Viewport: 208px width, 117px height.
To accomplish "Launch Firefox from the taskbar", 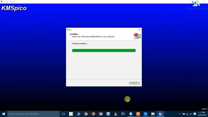I will coord(93,114).
